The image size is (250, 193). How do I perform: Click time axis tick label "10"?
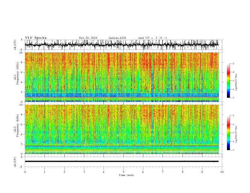(x=222, y=172)
